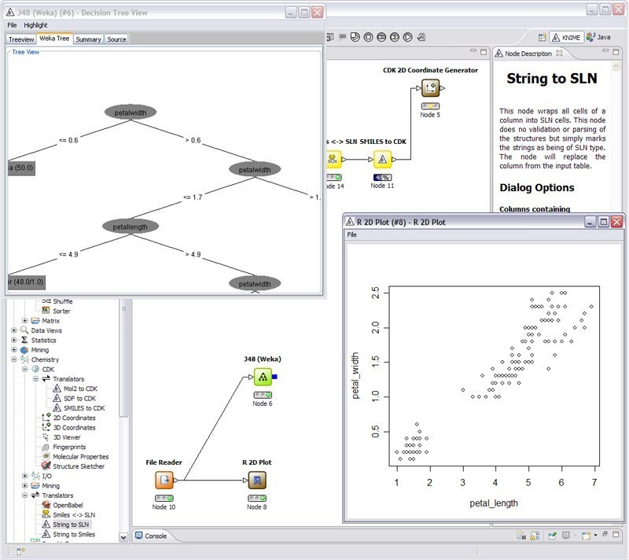Open the CDK 2D Coordinate Generator node
The image size is (629, 560).
point(429,87)
